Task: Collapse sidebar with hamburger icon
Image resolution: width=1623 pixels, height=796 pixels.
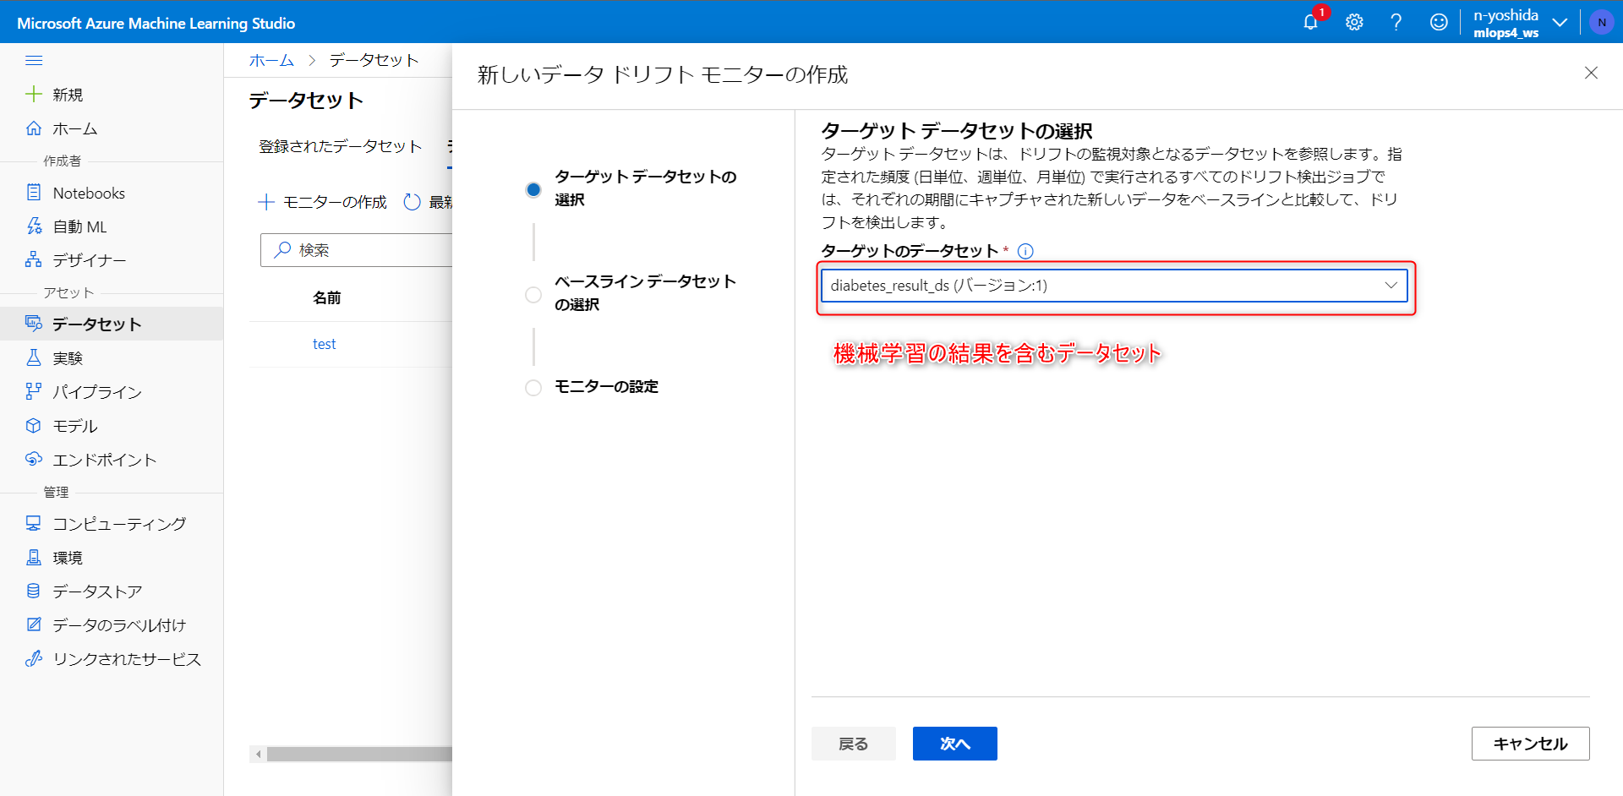Action: click(34, 60)
